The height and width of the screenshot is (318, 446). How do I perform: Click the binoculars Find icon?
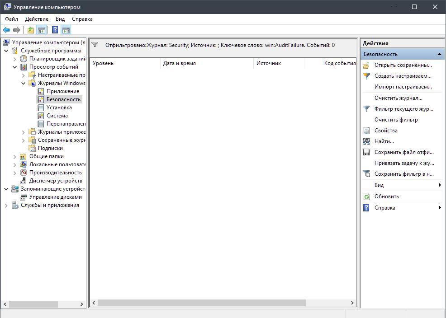(x=366, y=141)
